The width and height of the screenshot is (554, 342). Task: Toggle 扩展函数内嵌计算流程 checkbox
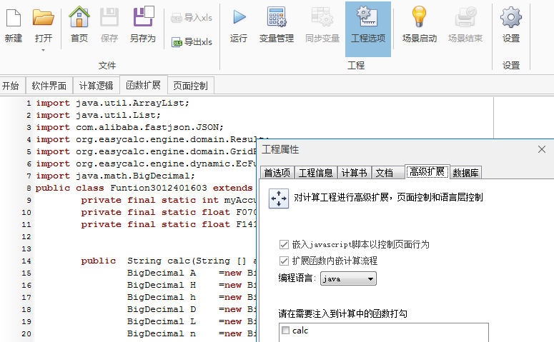(x=284, y=261)
